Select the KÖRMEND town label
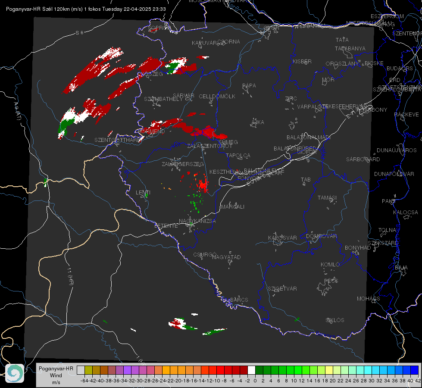The image size is (422, 388). (152, 131)
